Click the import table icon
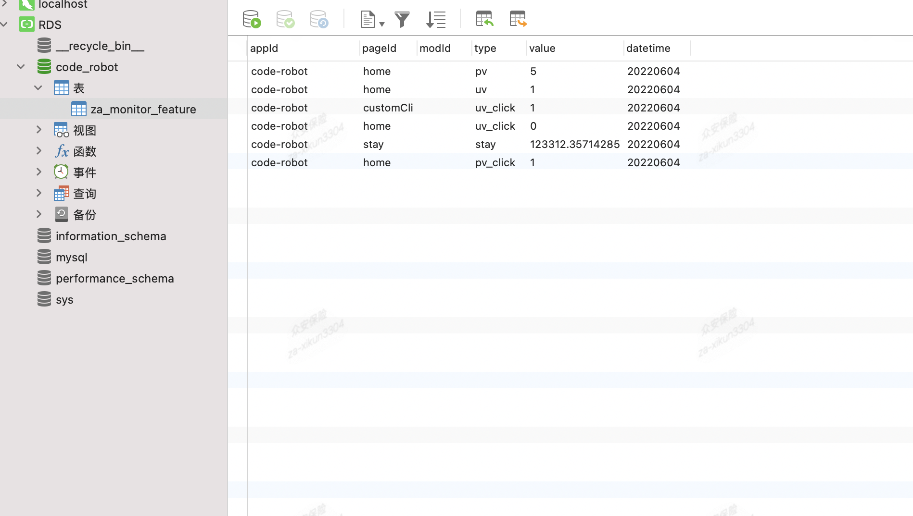 click(x=484, y=19)
